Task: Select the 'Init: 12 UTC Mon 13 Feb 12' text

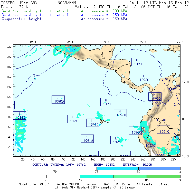Action: 159,3
